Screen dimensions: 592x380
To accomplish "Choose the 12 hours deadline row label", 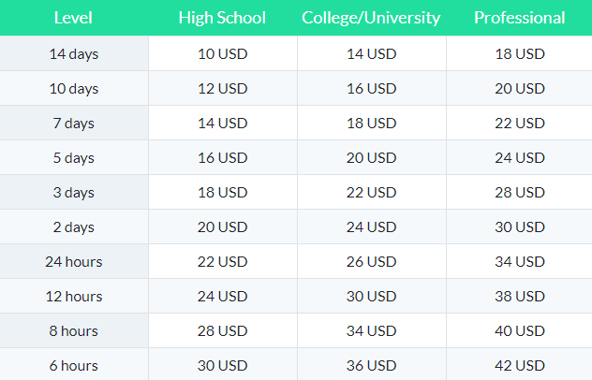I will point(73,296).
